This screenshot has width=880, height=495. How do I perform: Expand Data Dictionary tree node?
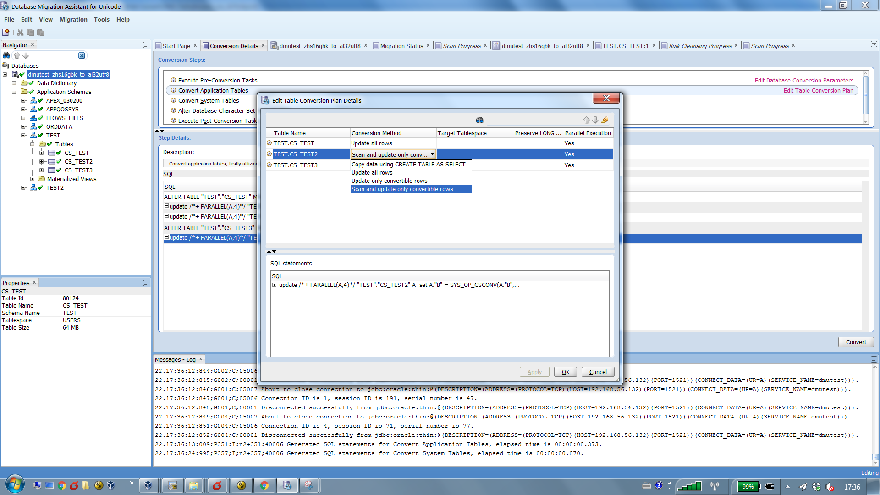pos(14,83)
